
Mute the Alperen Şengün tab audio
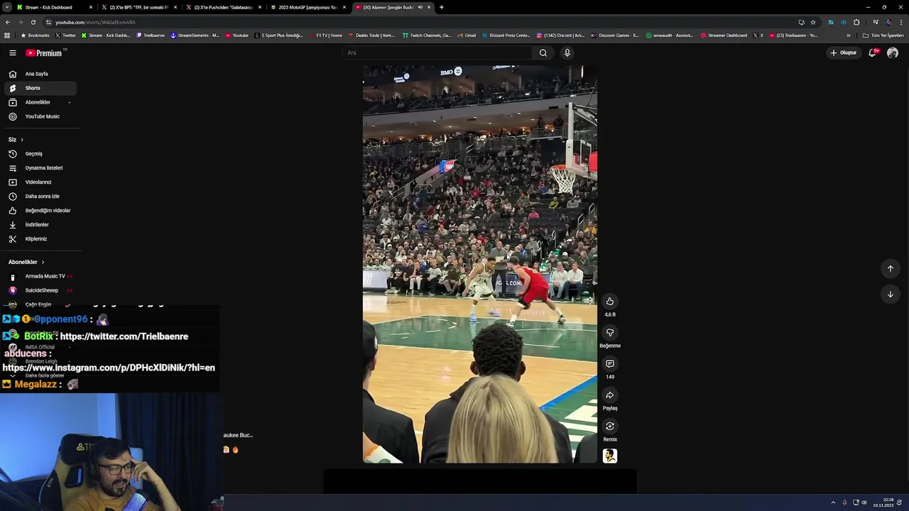point(420,7)
